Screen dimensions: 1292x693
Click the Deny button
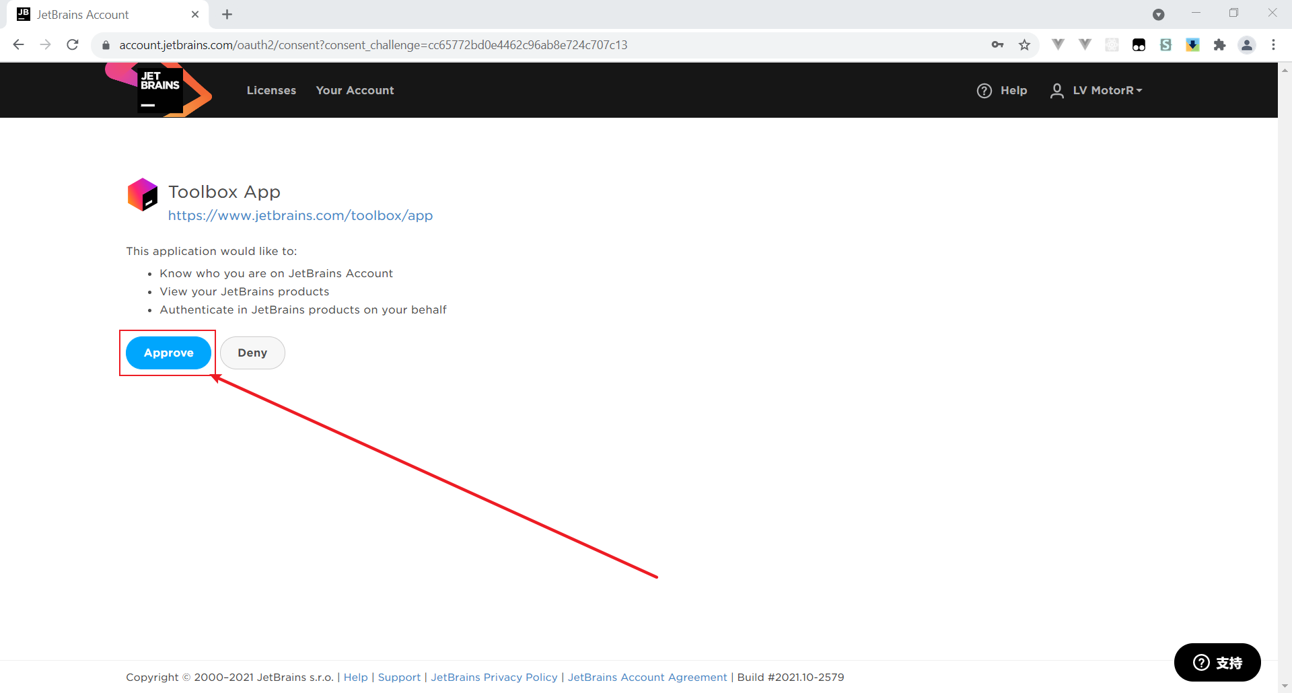coord(252,353)
